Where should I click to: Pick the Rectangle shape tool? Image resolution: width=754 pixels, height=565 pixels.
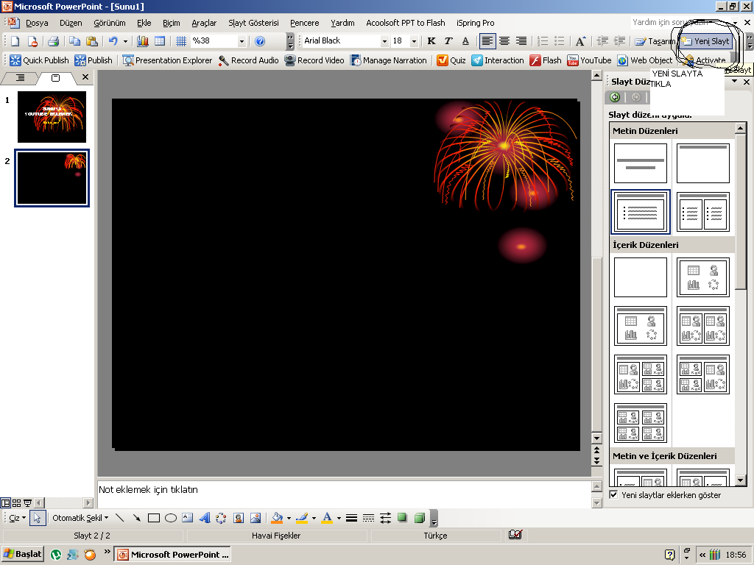154,518
